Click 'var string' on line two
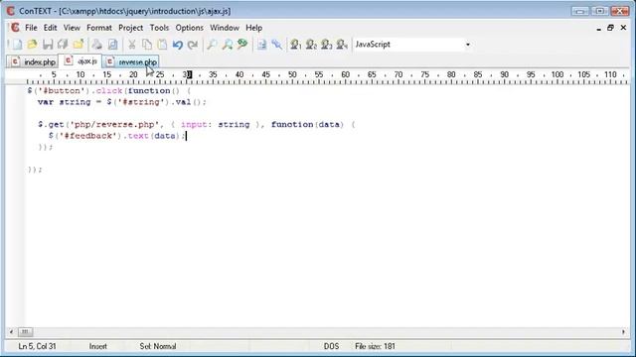636x357 pixels. (x=64, y=102)
